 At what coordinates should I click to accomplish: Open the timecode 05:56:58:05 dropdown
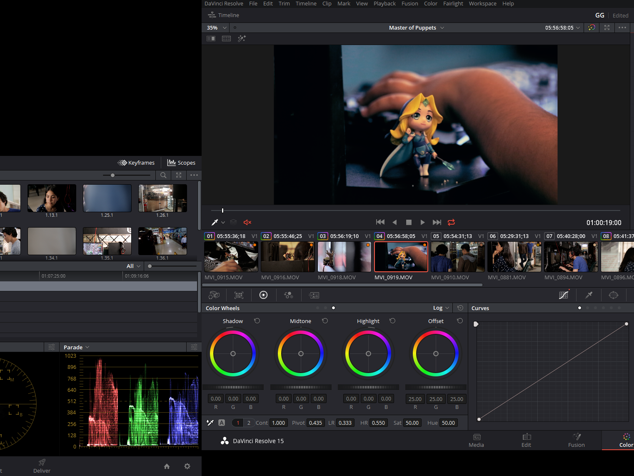click(563, 28)
